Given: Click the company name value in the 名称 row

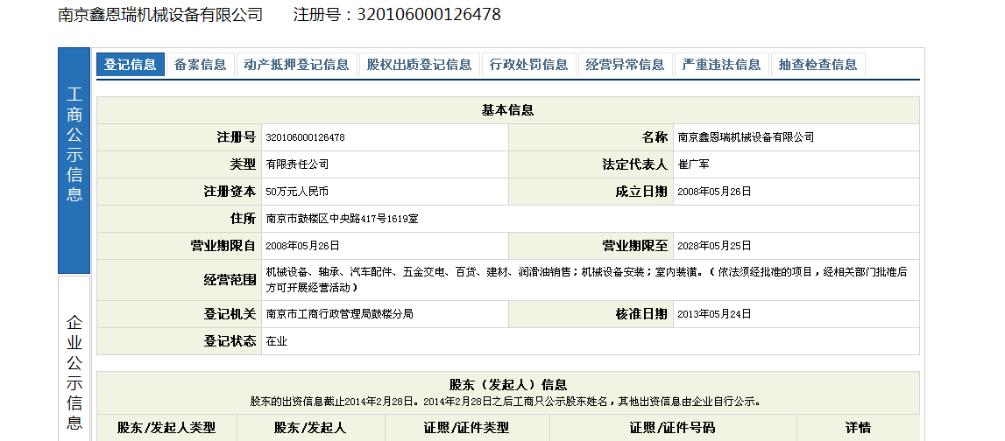Looking at the screenshot, I should coord(746,137).
